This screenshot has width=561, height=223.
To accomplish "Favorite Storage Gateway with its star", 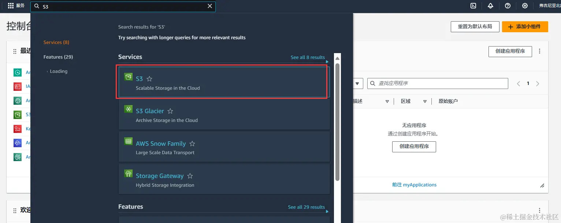I will point(190,176).
